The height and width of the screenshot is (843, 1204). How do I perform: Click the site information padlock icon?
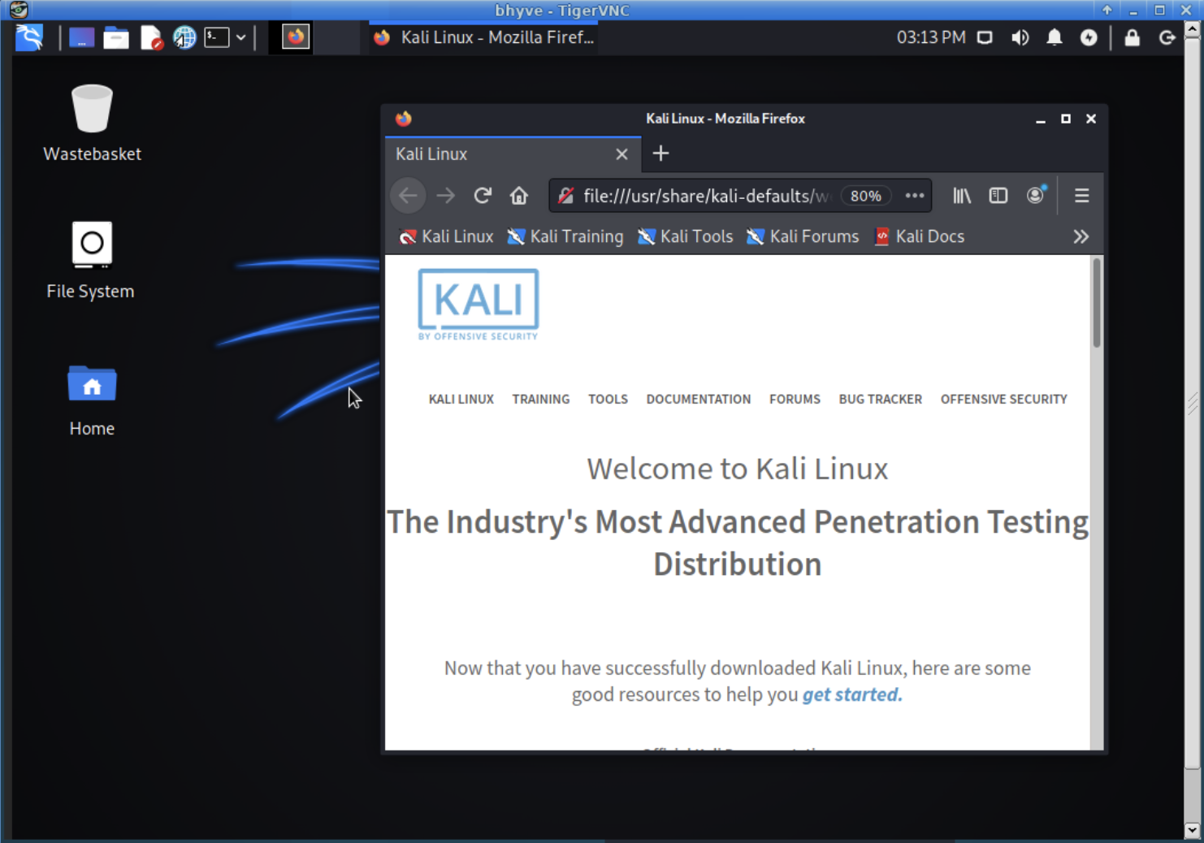click(x=566, y=196)
